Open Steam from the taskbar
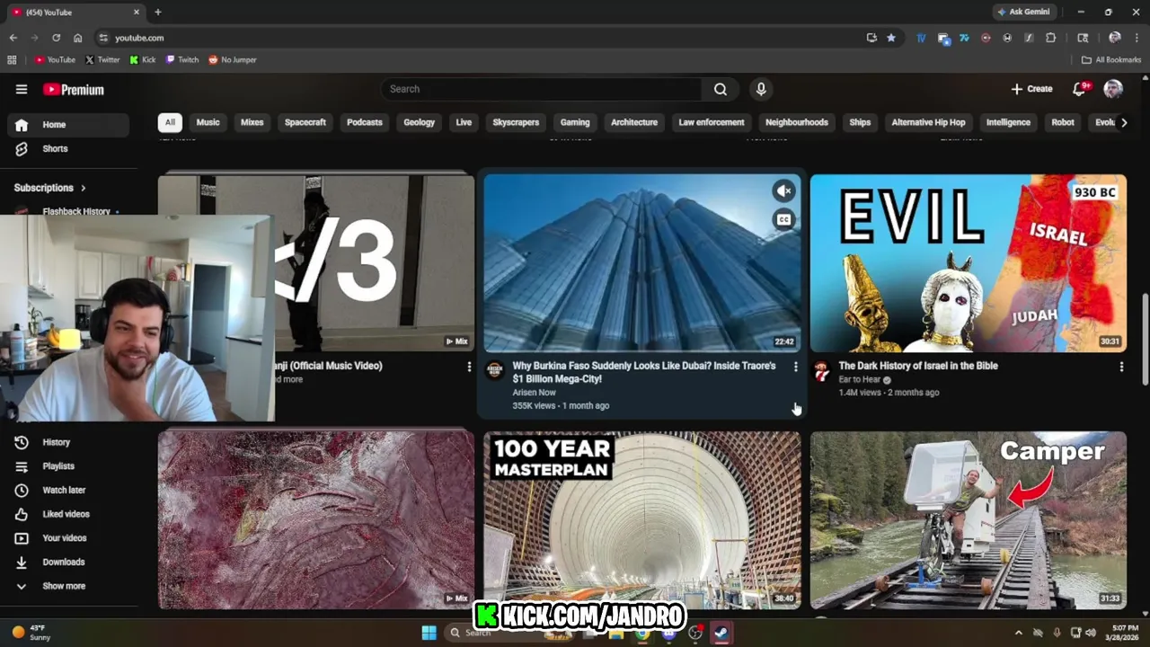 [x=721, y=633]
